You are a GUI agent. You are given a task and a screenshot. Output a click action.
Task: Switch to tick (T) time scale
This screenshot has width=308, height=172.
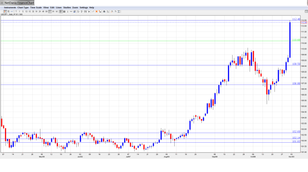(x=16, y=11)
